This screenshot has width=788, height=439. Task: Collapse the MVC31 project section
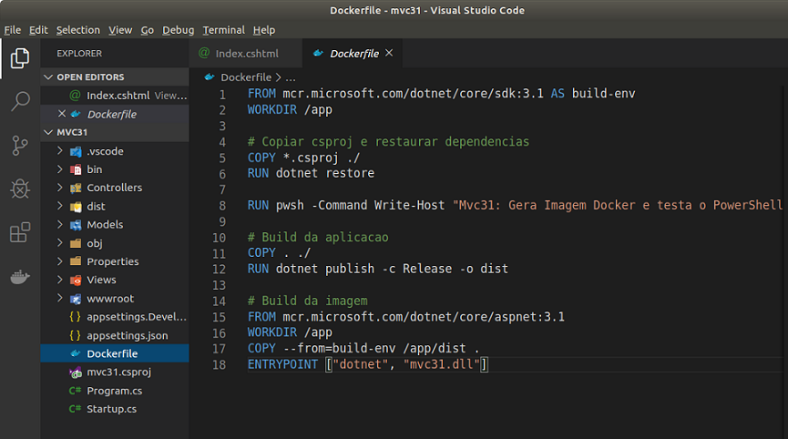coord(49,132)
